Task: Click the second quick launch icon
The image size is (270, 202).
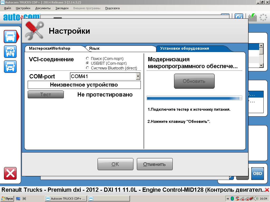Action: [x=24, y=199]
